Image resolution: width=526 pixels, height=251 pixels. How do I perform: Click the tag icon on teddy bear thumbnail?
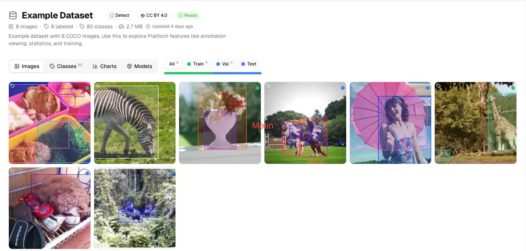(x=13, y=171)
